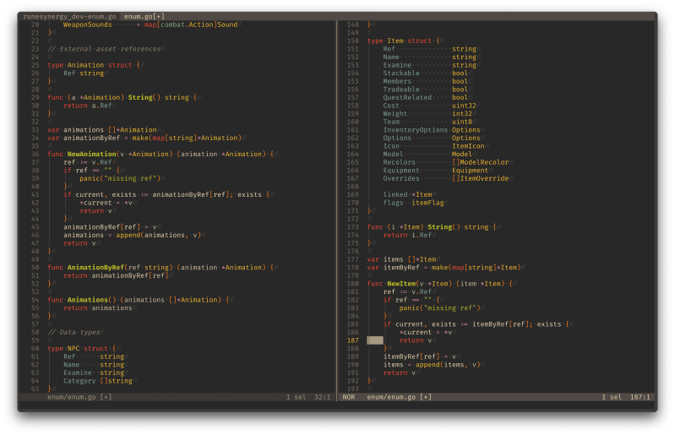
Task: Click 'return v' on line 191
Action: 400,373
